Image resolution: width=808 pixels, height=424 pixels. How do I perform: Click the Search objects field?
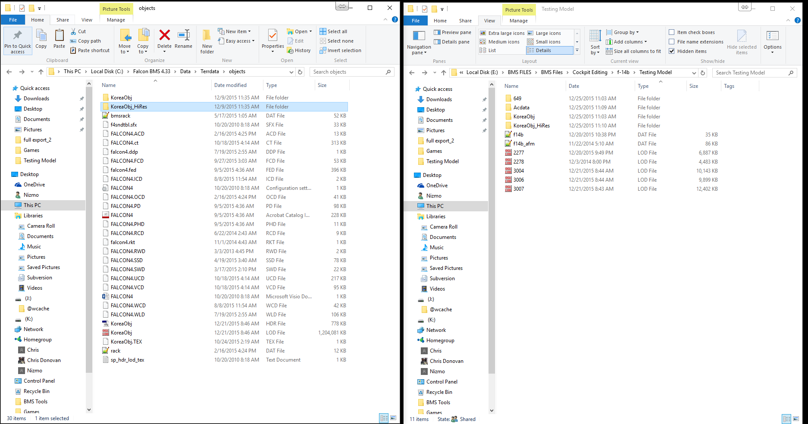(352, 72)
